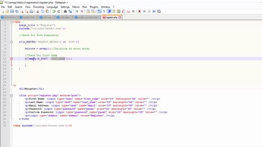Click the Replace toolbar icon

[x=70, y=11]
